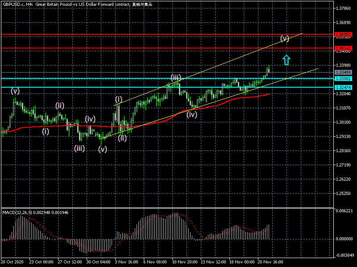
Task: Click the 0.000000 MACD scale value
Action: [344, 239]
